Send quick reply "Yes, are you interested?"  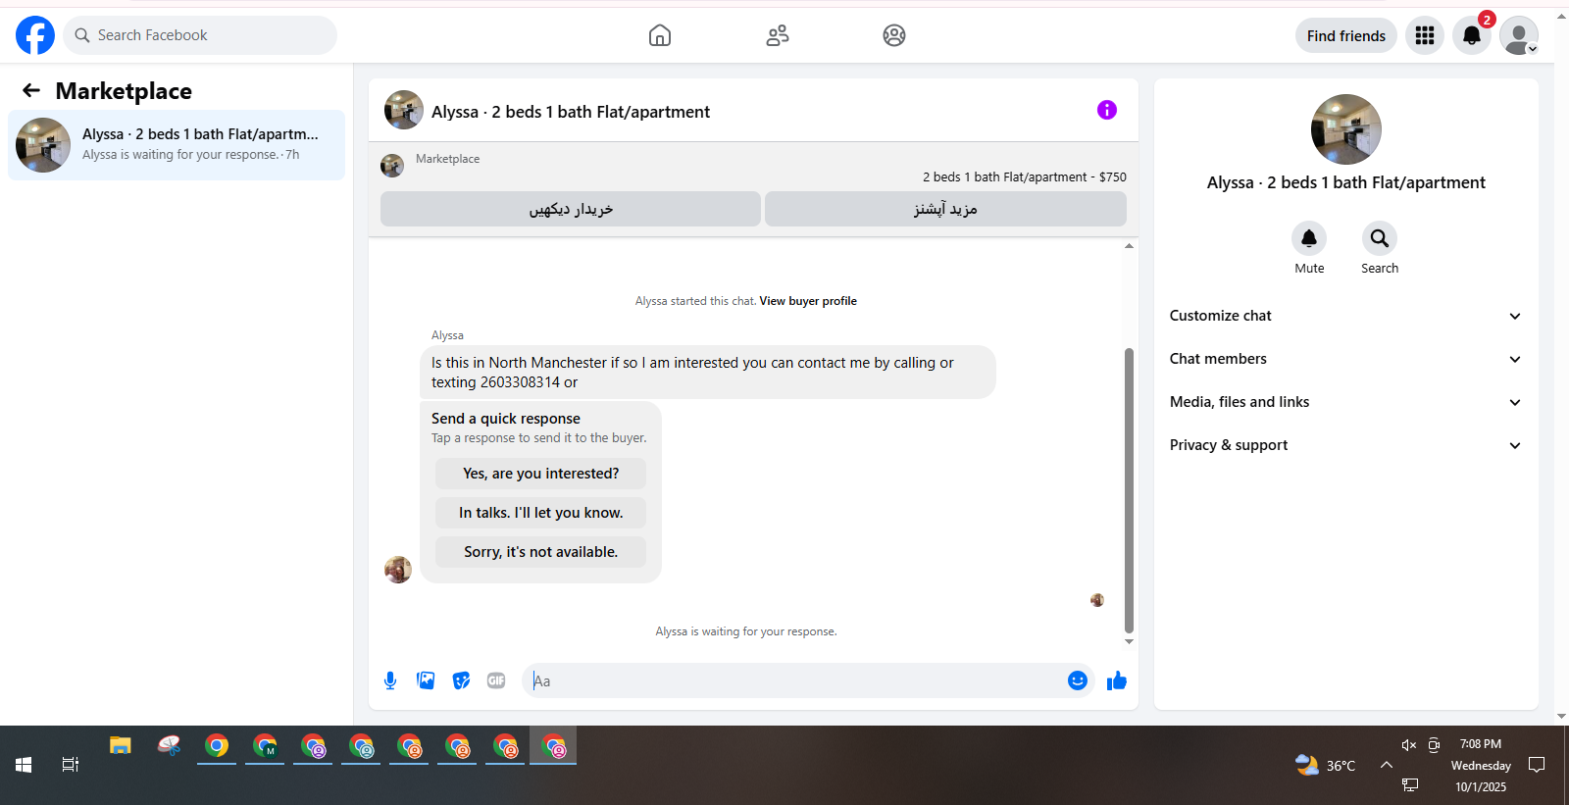[541, 474]
